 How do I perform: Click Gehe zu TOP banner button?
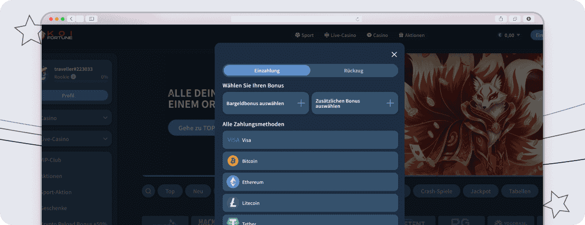[192, 128]
